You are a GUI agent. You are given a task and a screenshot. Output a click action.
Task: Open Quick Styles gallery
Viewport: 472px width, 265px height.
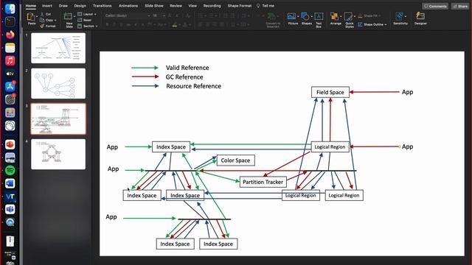point(348,16)
